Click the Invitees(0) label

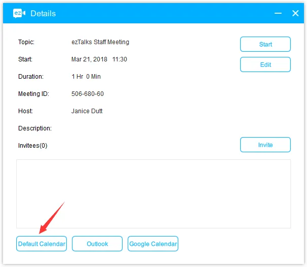point(33,146)
